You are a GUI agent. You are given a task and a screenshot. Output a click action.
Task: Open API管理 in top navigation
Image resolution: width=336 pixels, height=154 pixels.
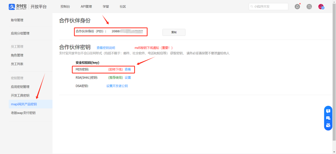pyautogui.click(x=86, y=7)
